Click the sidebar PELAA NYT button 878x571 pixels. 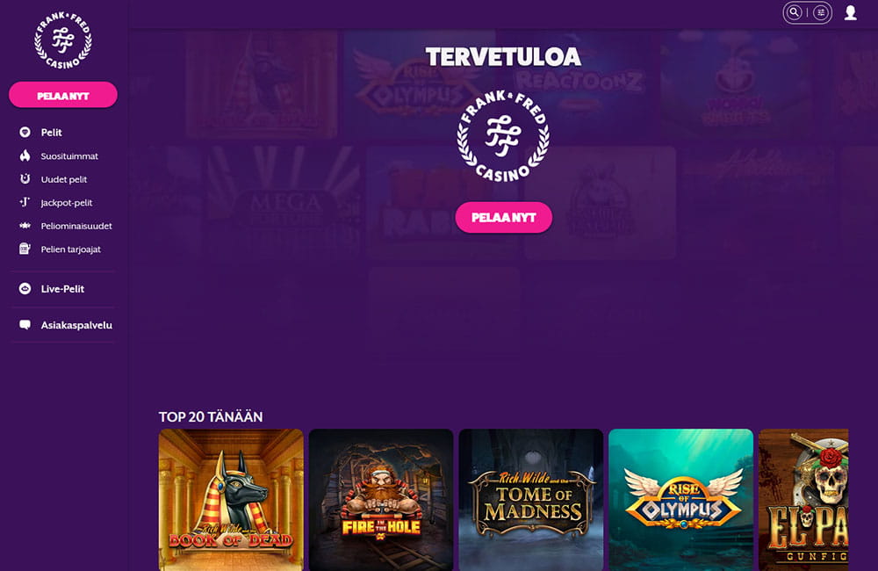coord(62,95)
